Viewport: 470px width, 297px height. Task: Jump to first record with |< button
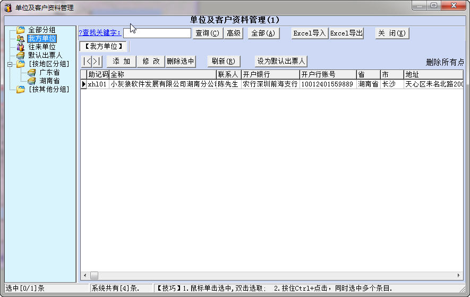tap(88, 62)
